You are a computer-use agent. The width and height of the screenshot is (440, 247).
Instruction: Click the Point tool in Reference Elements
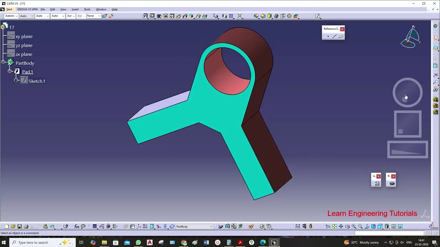click(x=328, y=36)
